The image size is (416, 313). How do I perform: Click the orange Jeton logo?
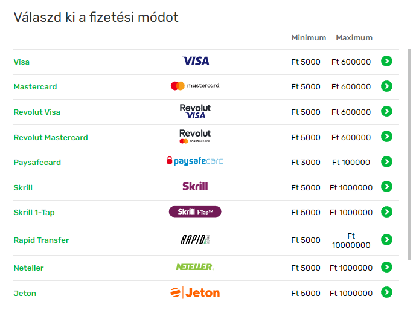195,292
